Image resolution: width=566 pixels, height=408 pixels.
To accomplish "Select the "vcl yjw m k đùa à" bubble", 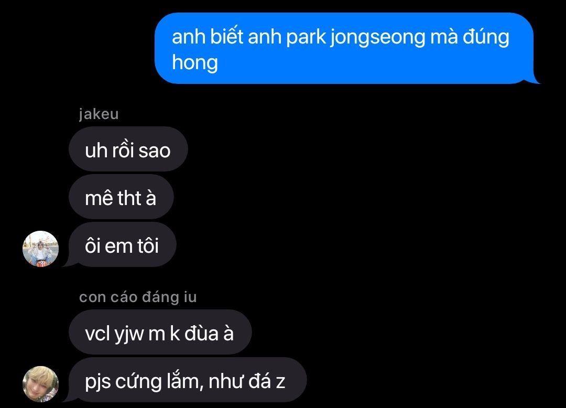I will 160,332.
